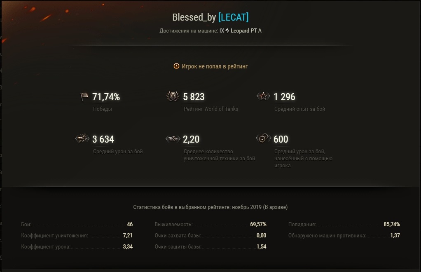Click the 'Попадания' hit ratio row
This screenshot has height=272, width=421.
(344, 225)
